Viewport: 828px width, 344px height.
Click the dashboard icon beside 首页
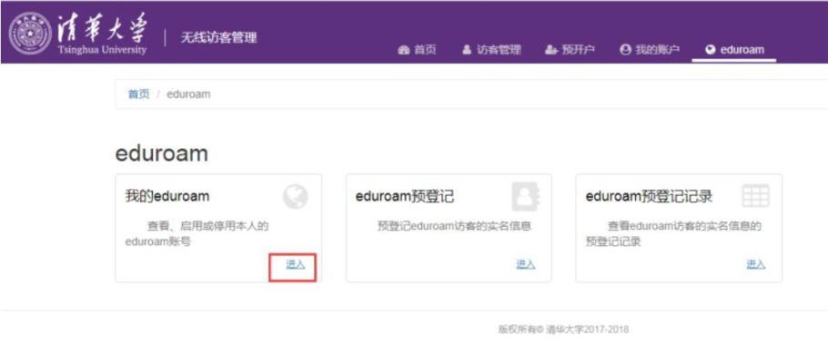[404, 50]
